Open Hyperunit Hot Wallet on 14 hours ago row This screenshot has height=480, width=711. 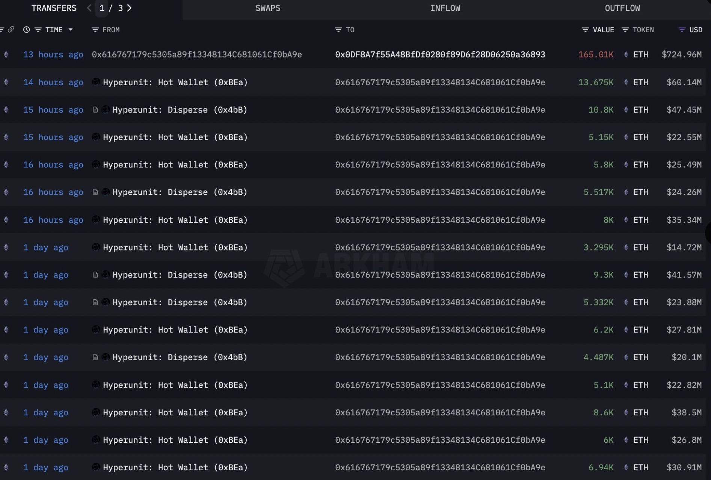pyautogui.click(x=175, y=82)
